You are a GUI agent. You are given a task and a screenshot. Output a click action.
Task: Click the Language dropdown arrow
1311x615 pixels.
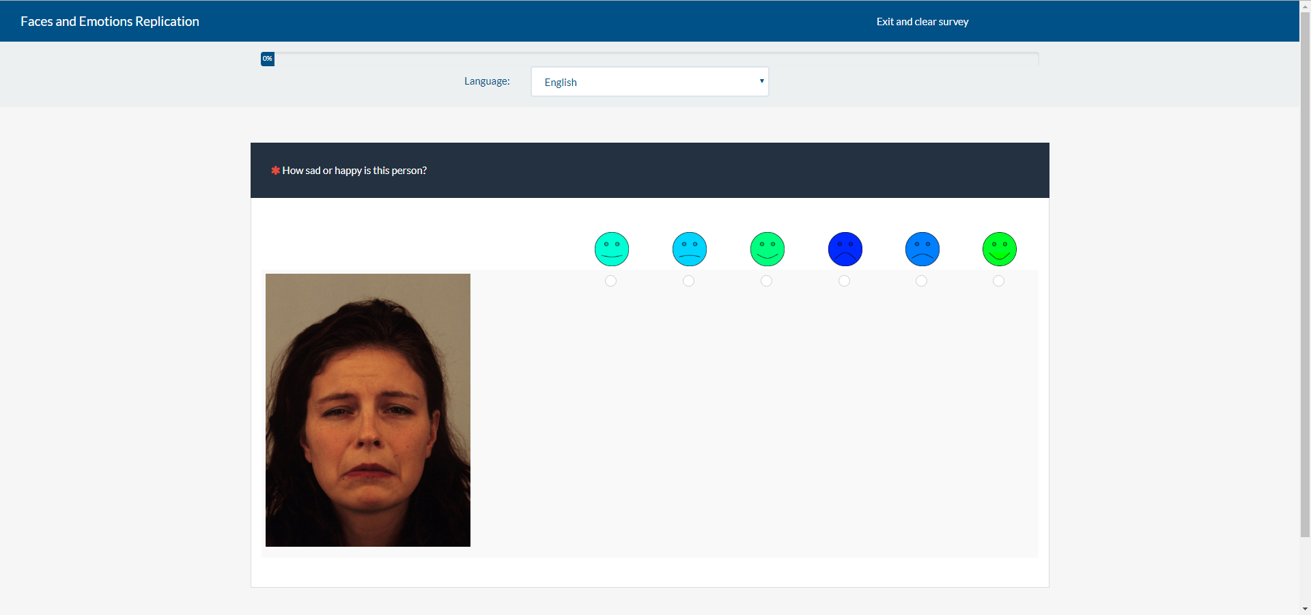(x=761, y=81)
